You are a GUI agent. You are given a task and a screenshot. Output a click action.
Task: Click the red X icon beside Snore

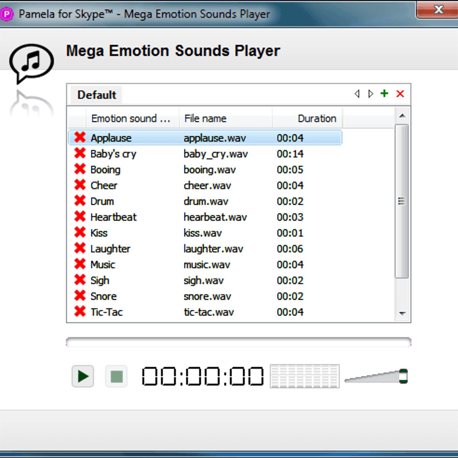(80, 295)
